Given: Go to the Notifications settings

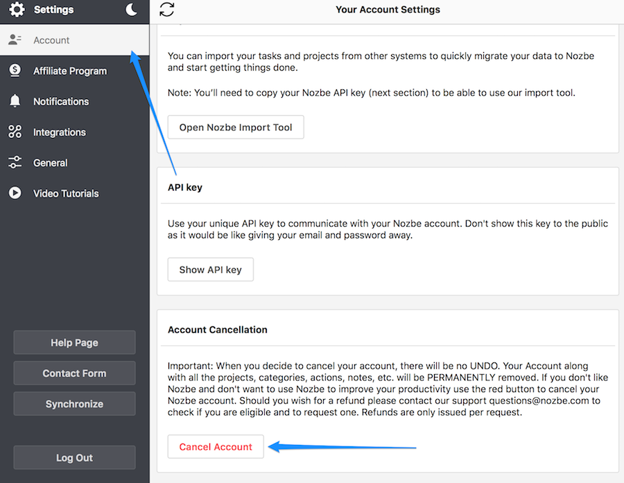Looking at the screenshot, I should click(x=74, y=101).
